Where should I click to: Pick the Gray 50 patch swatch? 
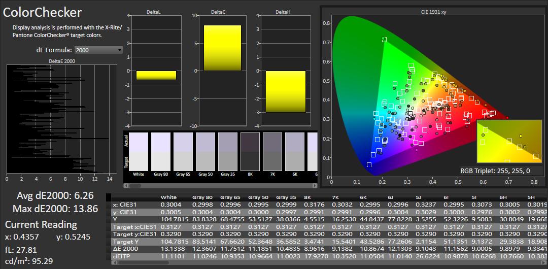pyautogui.click(x=205, y=151)
